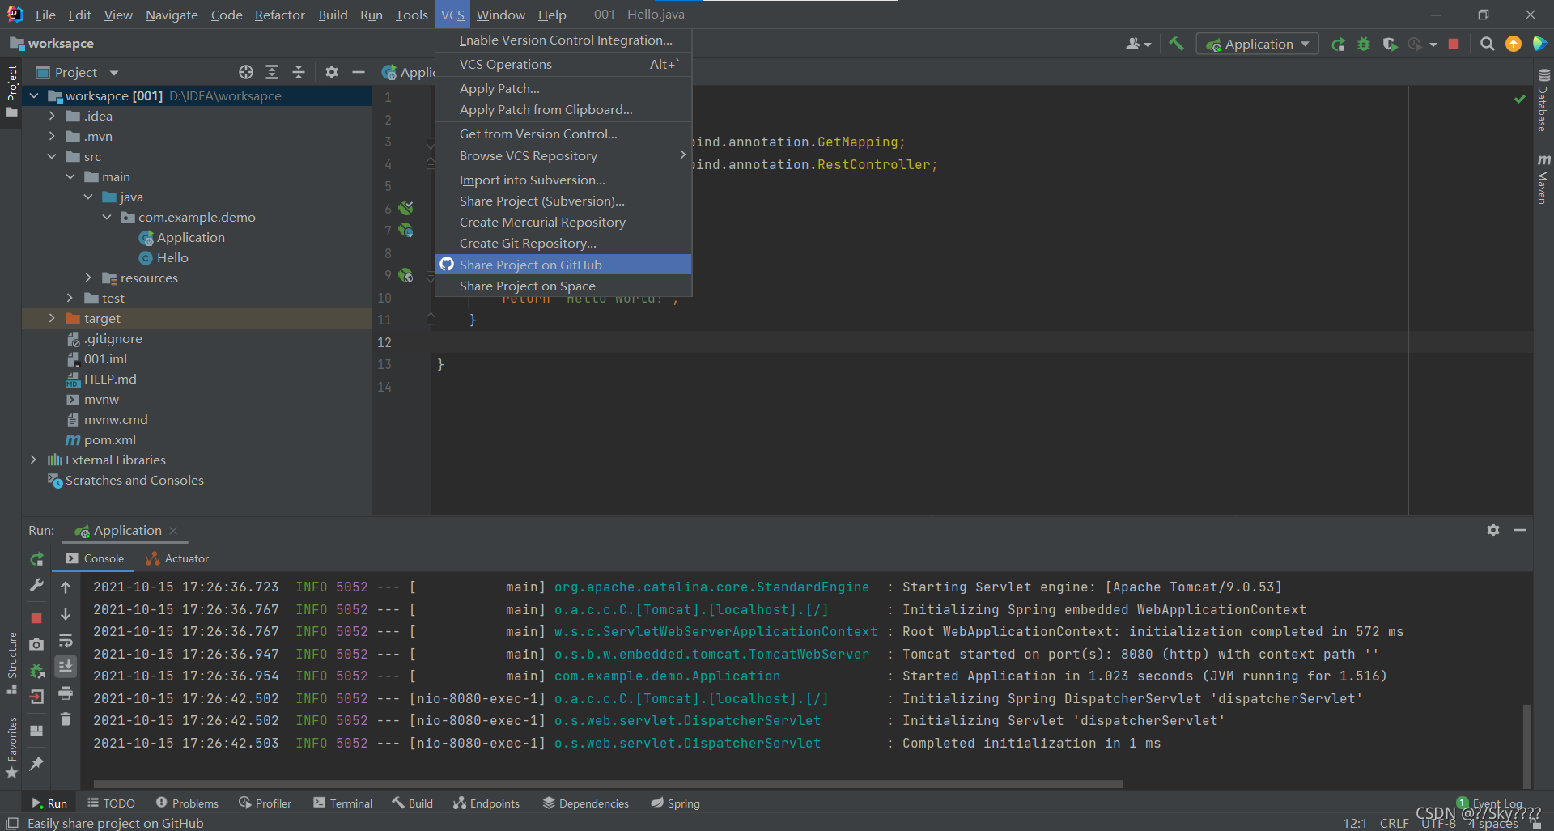
Task: Print console output icon
Action: [x=66, y=693]
